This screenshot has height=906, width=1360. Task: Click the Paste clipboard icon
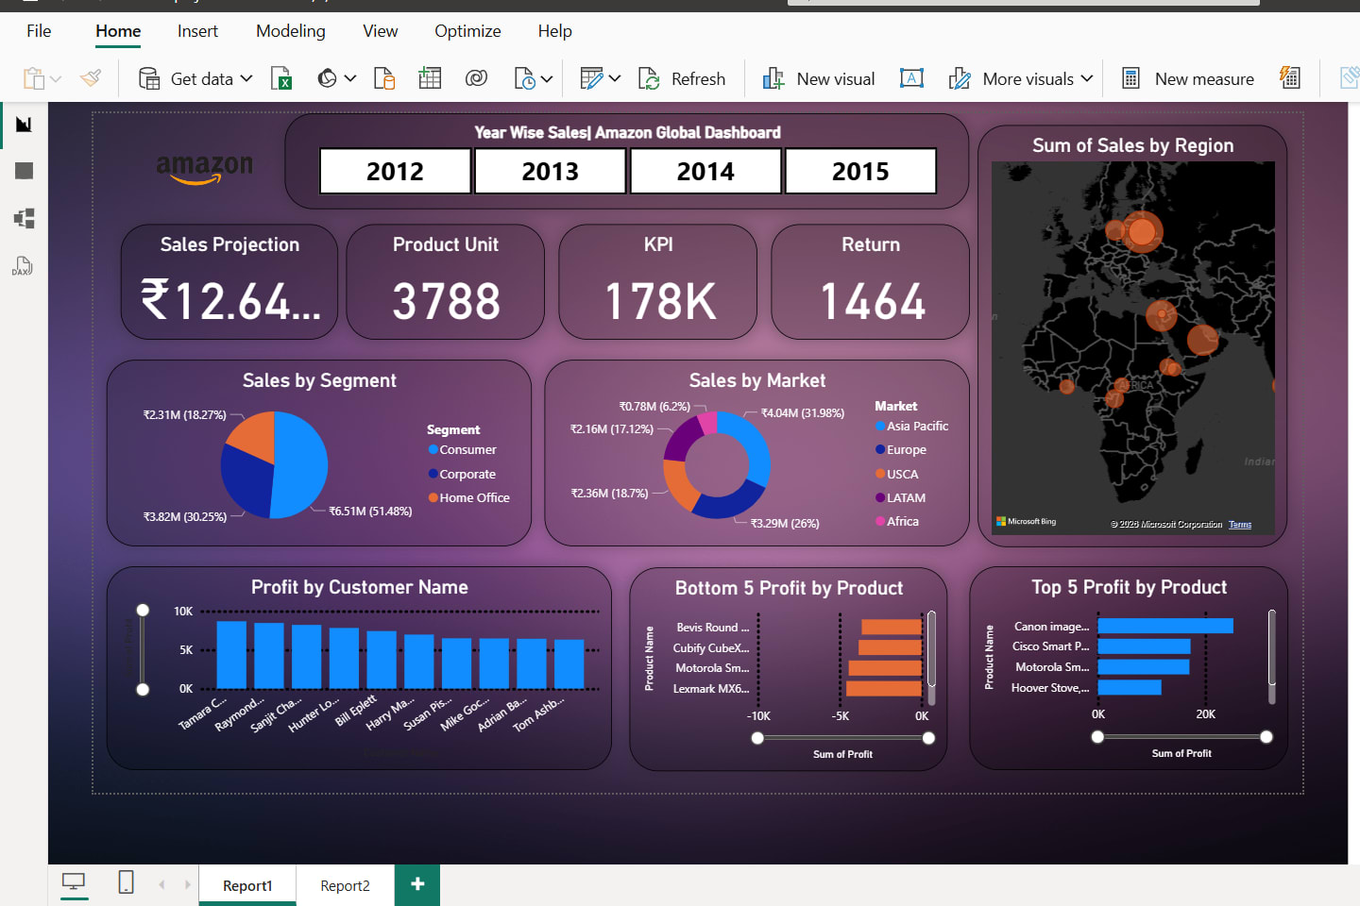[34, 78]
